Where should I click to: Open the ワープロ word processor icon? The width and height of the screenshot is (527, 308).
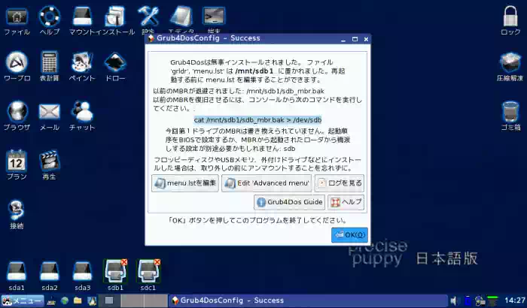(x=17, y=63)
